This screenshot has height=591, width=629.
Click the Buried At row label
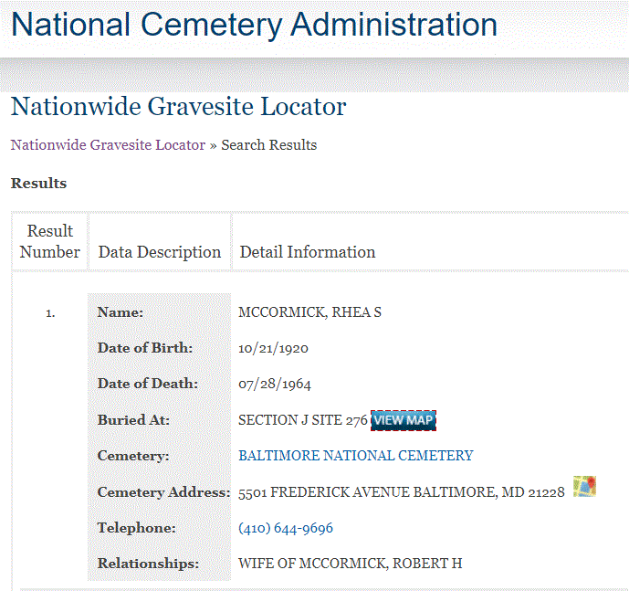click(x=133, y=420)
